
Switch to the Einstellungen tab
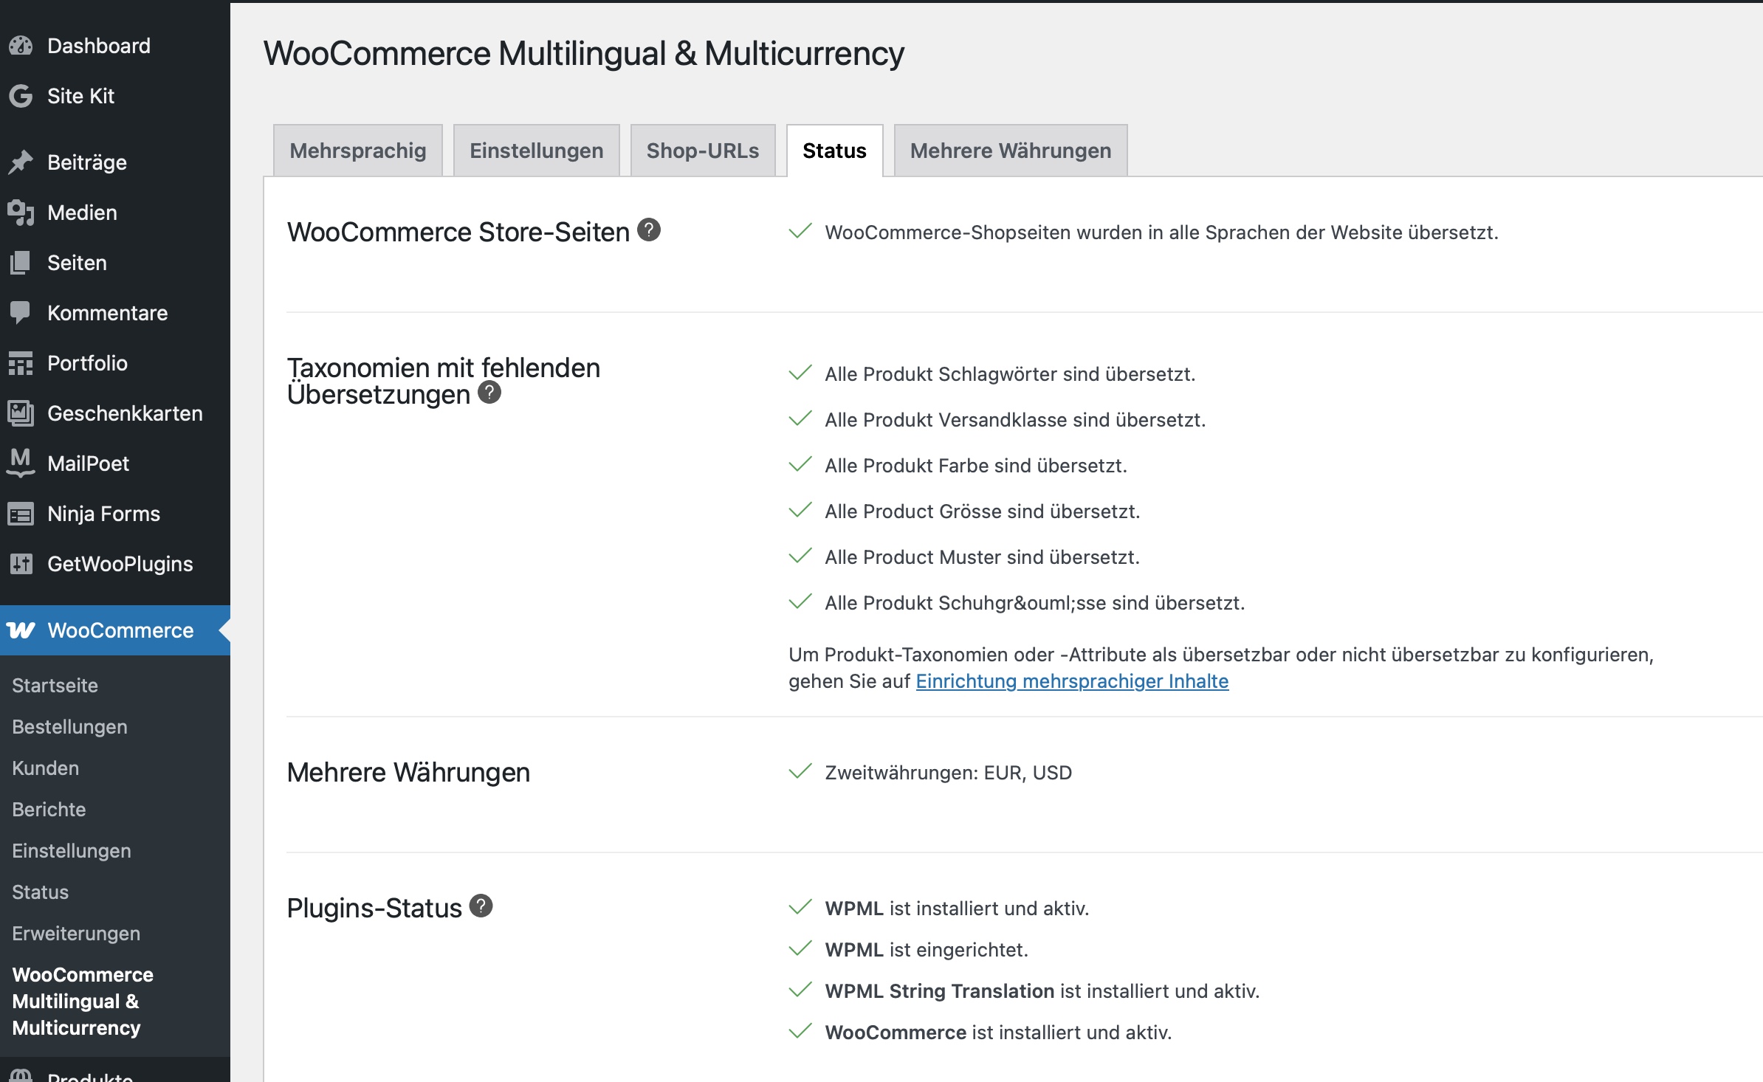point(537,151)
